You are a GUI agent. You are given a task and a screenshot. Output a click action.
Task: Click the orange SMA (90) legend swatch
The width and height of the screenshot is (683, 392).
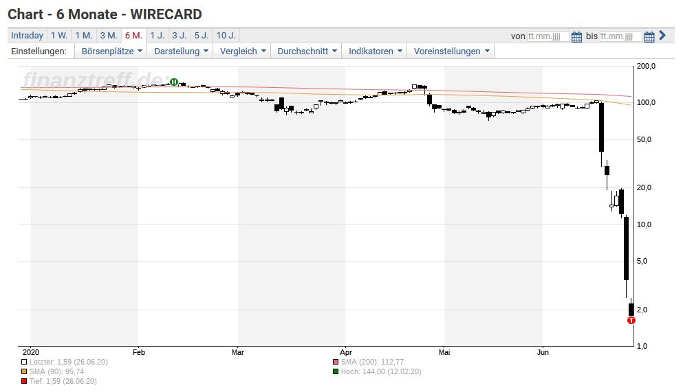[24, 371]
